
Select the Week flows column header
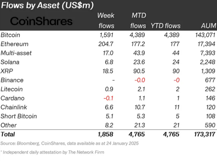(x=106, y=20)
